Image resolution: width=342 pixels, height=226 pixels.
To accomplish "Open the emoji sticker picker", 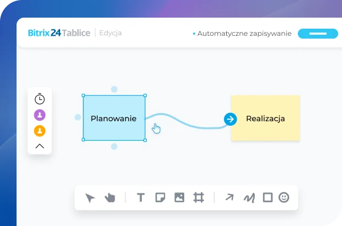I will point(284,197).
